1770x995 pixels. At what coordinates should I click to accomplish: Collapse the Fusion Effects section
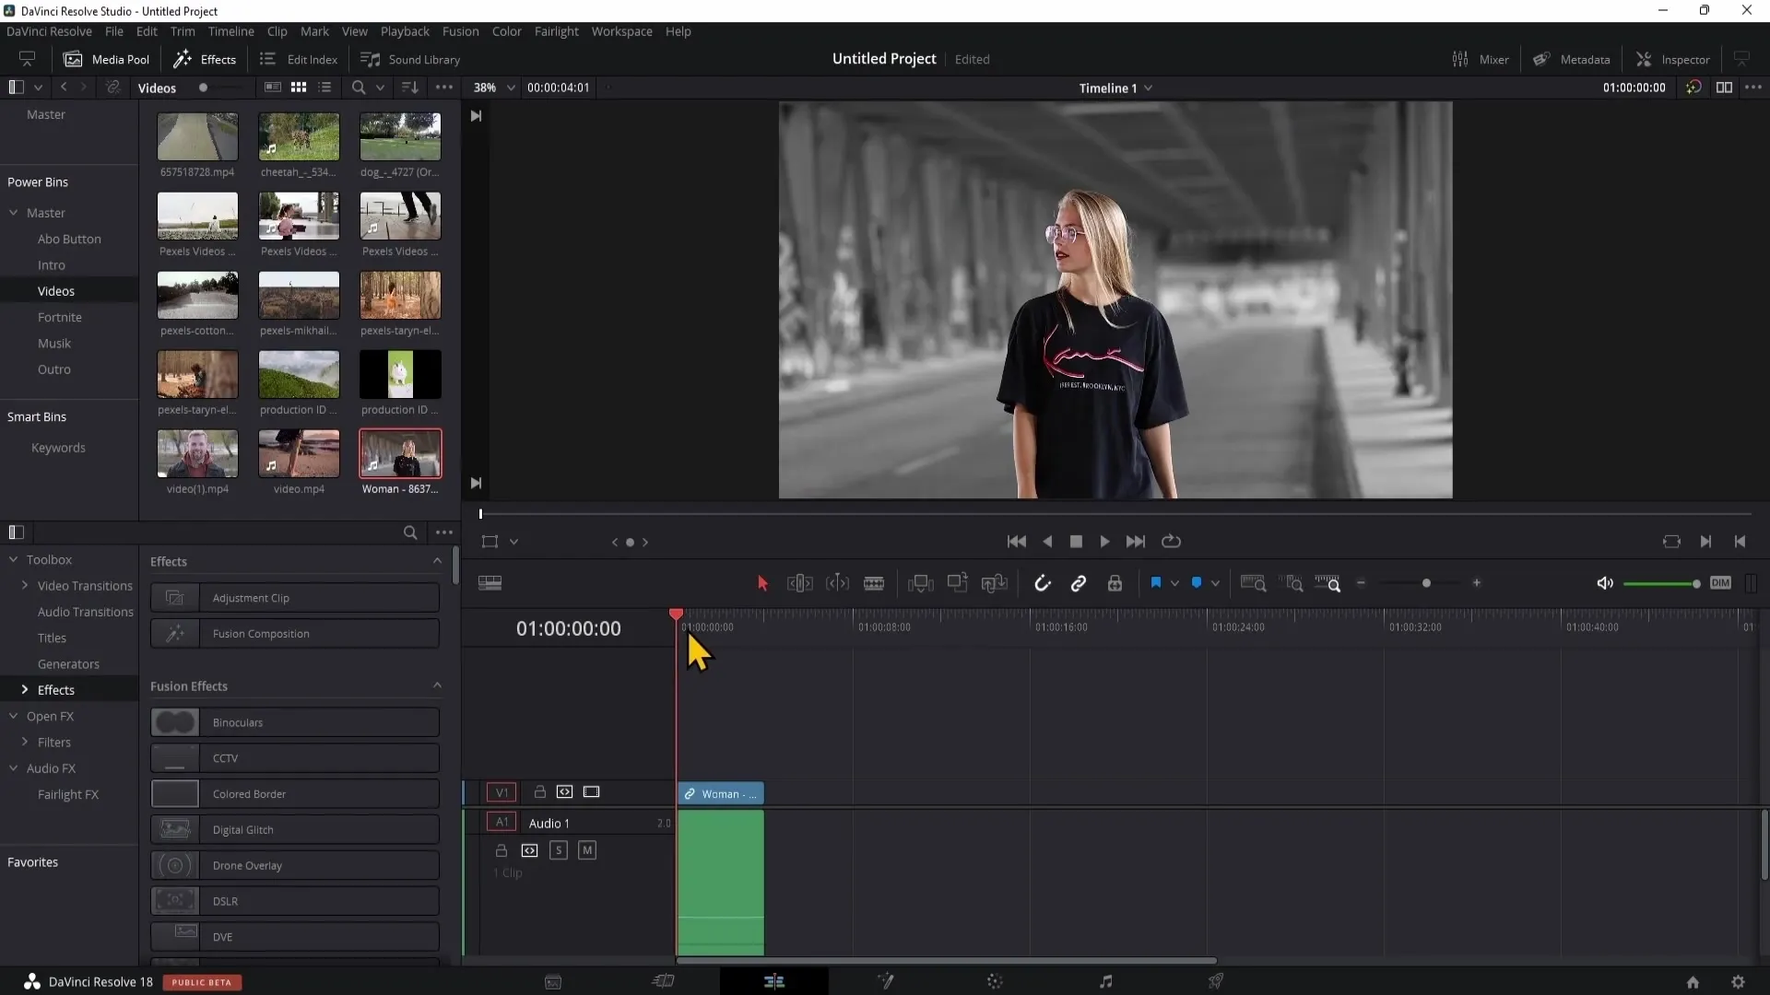coord(437,685)
